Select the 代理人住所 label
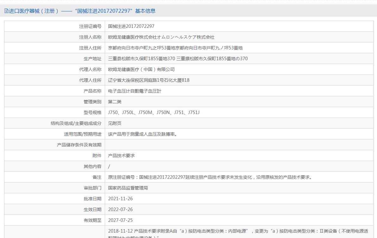377x238 pixels. pyautogui.click(x=91, y=80)
